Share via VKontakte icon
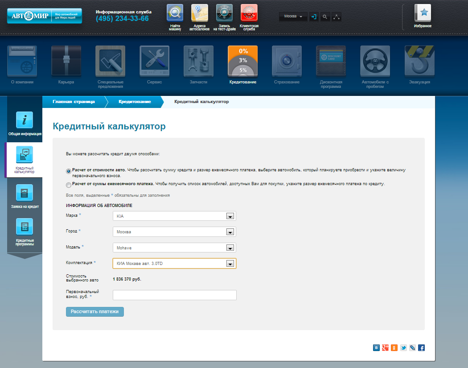Image resolution: width=468 pixels, height=368 pixels. (x=376, y=347)
